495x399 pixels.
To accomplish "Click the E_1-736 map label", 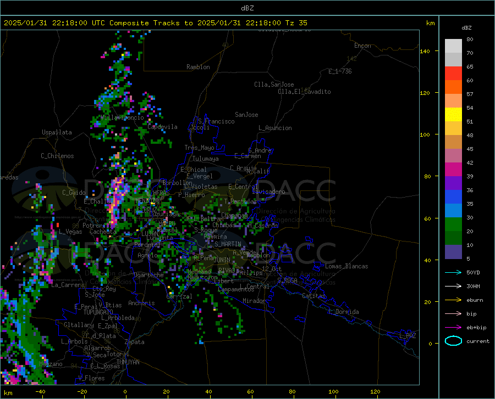I will pyautogui.click(x=340, y=71).
